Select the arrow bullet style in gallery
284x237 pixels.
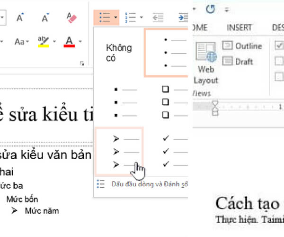119,152
